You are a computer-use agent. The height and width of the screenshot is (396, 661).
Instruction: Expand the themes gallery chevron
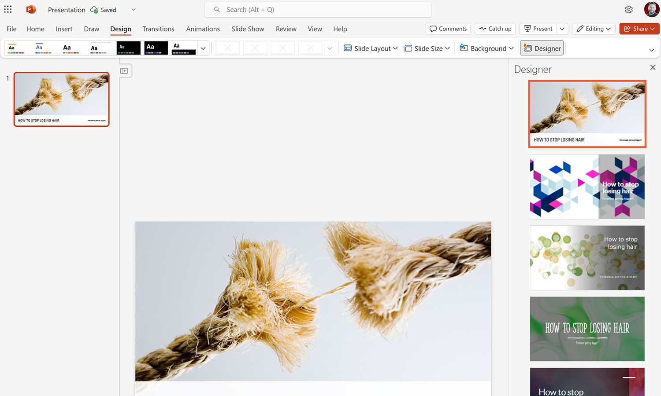pyautogui.click(x=203, y=48)
